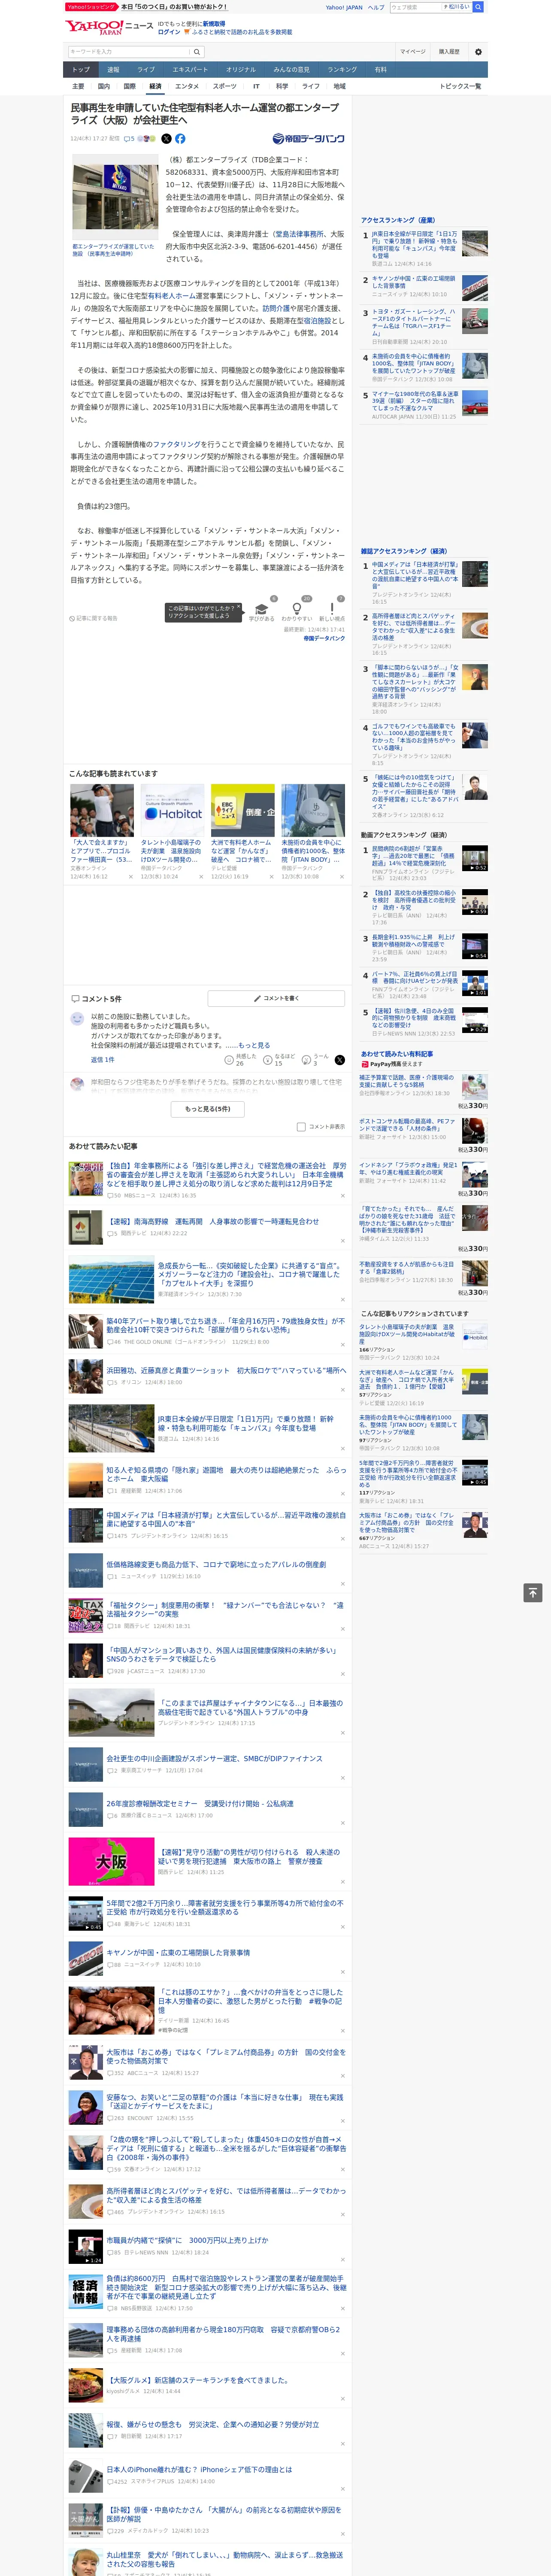Open the comment count icon under the headline
The height and width of the screenshot is (2576, 551).
(x=129, y=139)
